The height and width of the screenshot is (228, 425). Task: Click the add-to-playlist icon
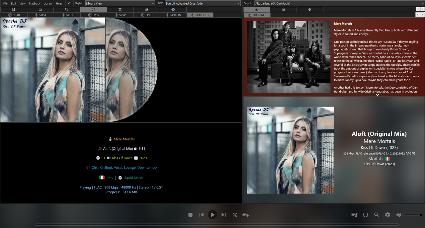click(246, 215)
